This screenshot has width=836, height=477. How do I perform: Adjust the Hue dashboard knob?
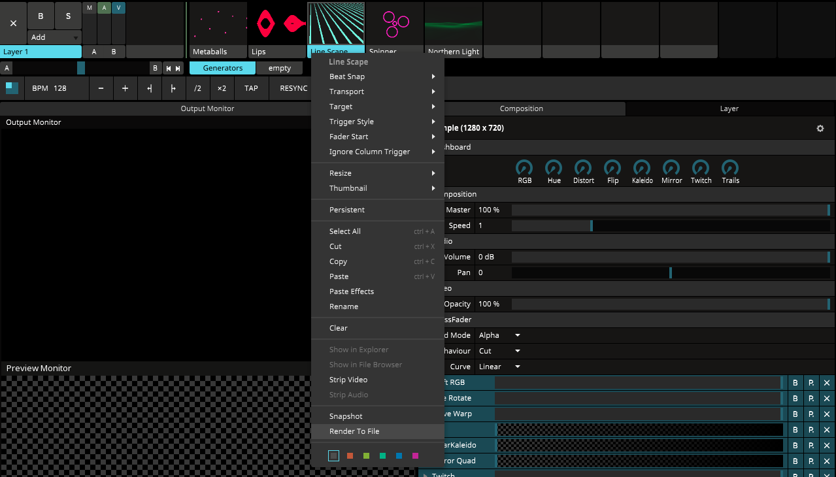coord(554,168)
